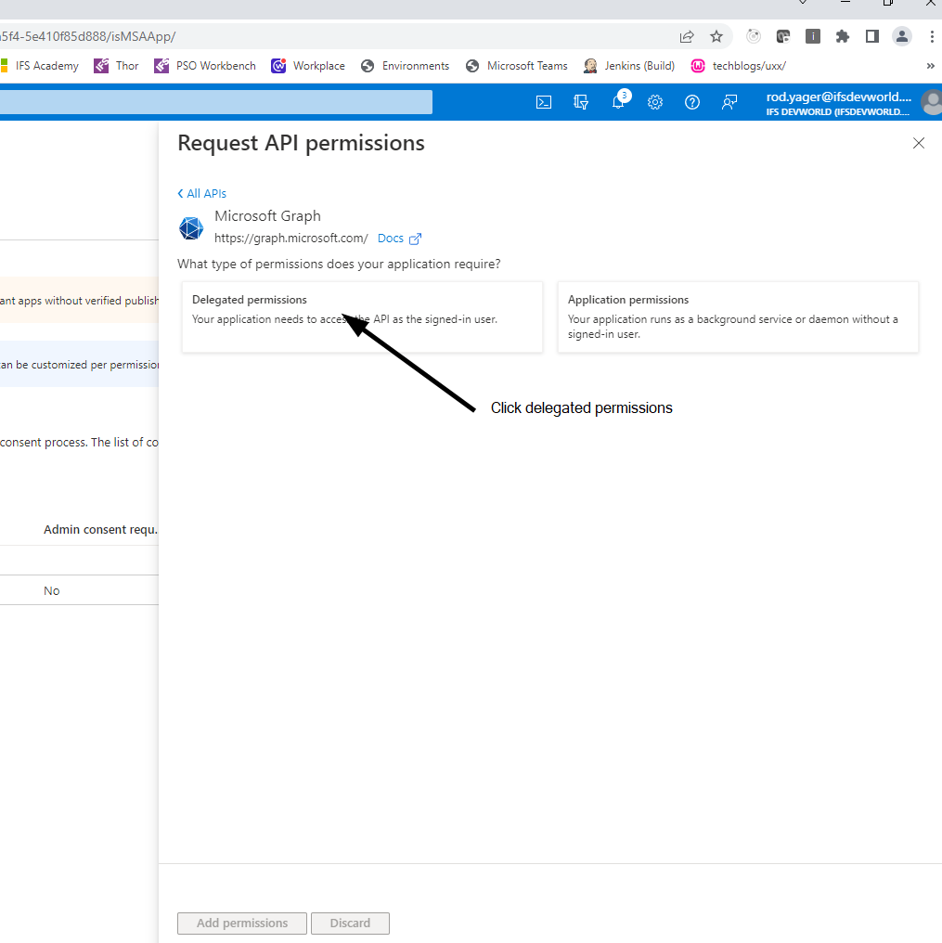Open the browser share icon

(686, 35)
